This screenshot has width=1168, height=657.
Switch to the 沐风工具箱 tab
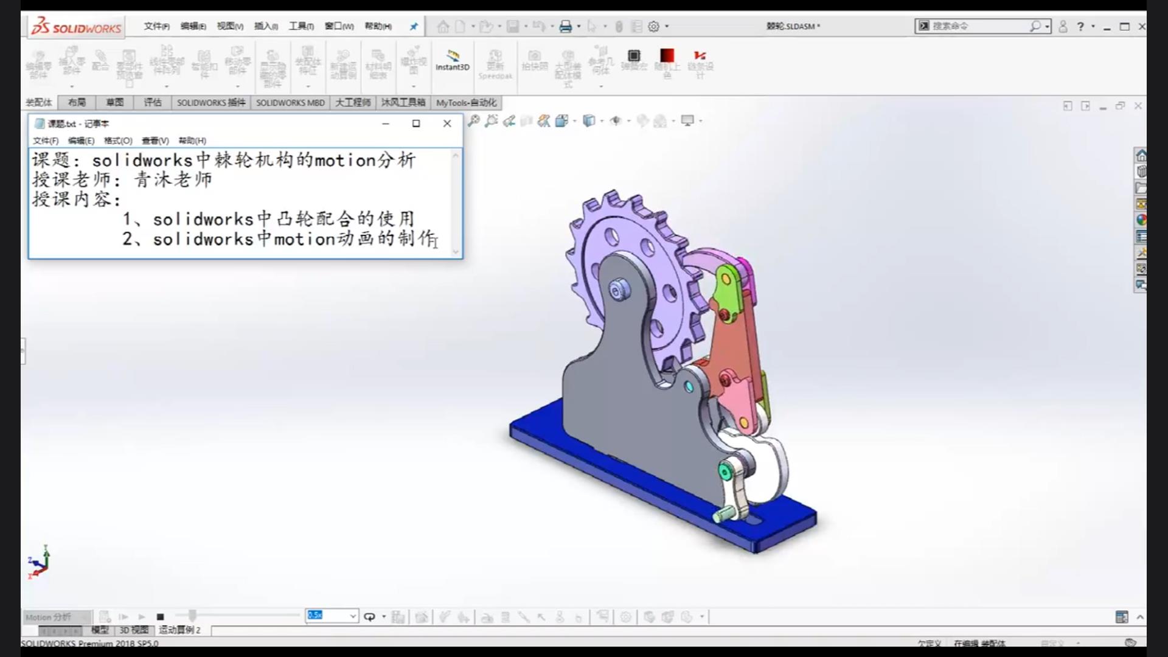403,102
